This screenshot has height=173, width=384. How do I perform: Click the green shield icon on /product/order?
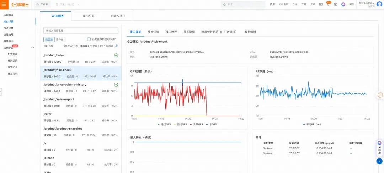tap(116, 56)
